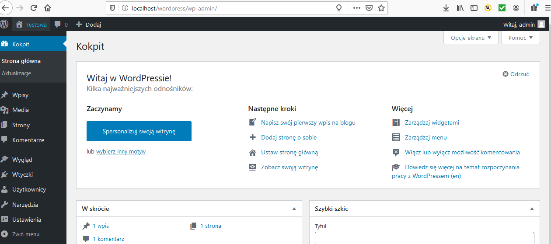The height and width of the screenshot is (244, 551).
Task: Open the Użytkownicy users menu
Action: pyautogui.click(x=33, y=189)
